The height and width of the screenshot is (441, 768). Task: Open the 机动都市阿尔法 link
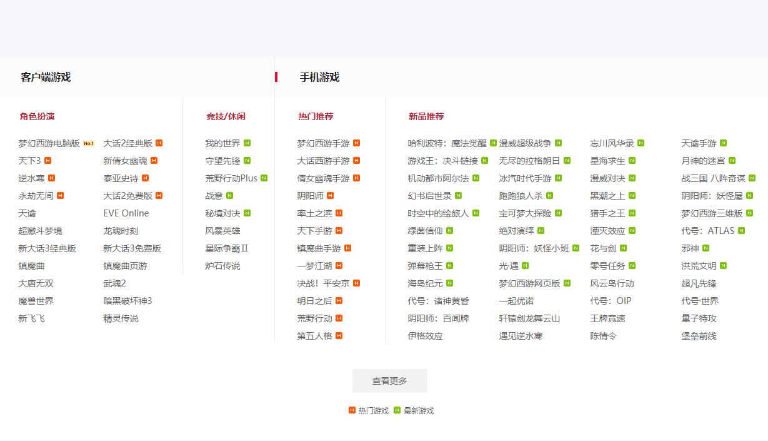click(x=439, y=178)
